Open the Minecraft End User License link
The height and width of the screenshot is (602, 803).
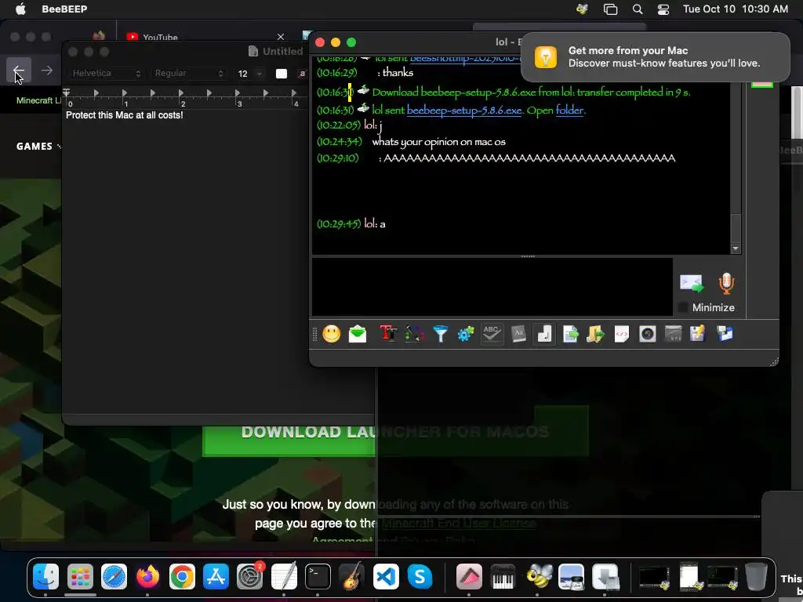pos(459,523)
